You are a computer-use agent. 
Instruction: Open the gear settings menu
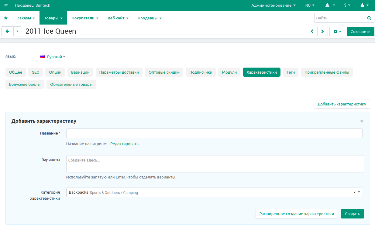pyautogui.click(x=337, y=32)
